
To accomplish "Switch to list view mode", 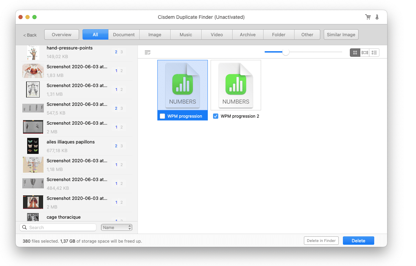I will (374, 53).
